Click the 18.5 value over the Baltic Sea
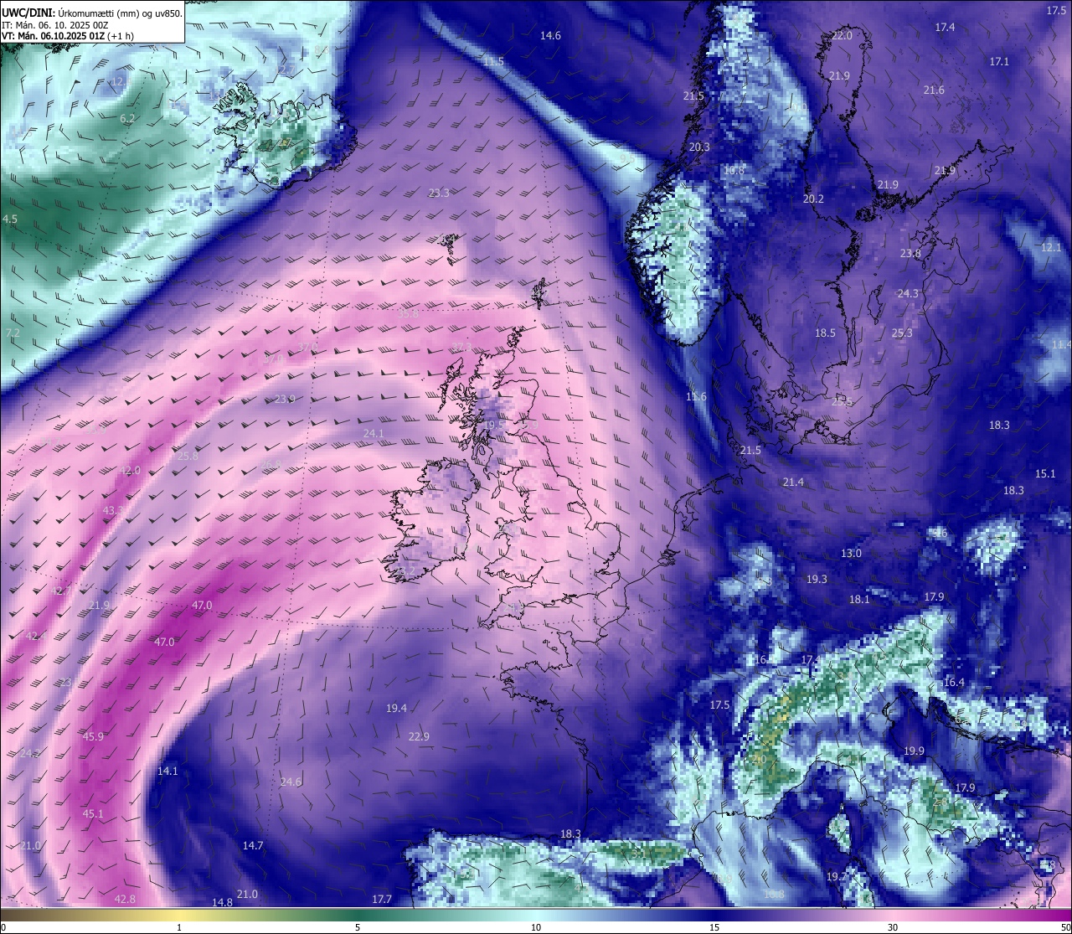Image resolution: width=1072 pixels, height=934 pixels. point(825,333)
